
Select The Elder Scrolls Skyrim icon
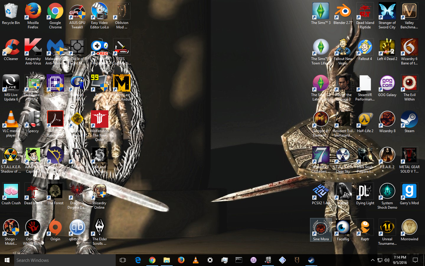(99, 232)
